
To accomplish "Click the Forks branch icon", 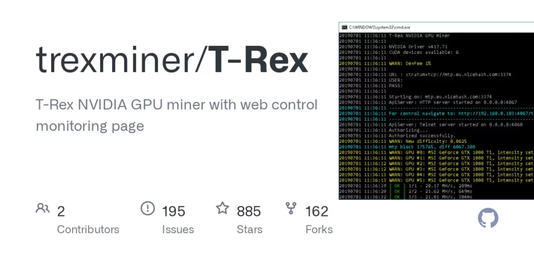I will click(x=291, y=208).
